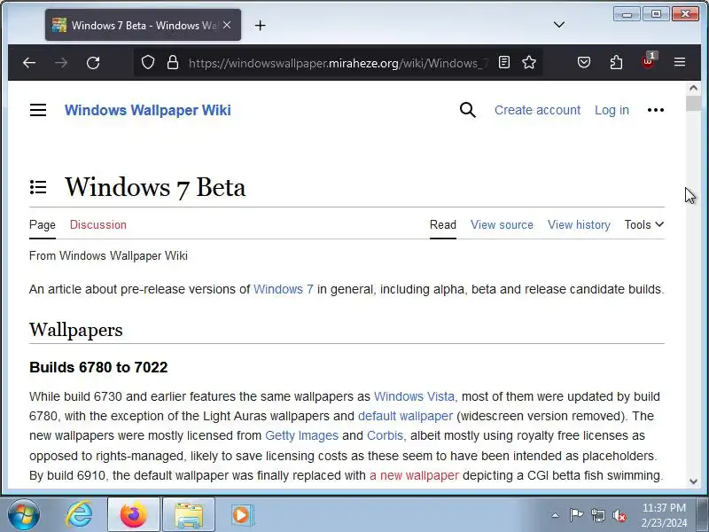Viewport: 709px width, 532px height.
Task: Follow the Windows Vista link
Action: click(x=414, y=396)
